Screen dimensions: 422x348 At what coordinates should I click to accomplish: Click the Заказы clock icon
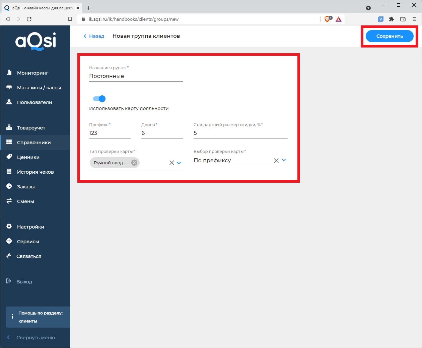(9, 186)
